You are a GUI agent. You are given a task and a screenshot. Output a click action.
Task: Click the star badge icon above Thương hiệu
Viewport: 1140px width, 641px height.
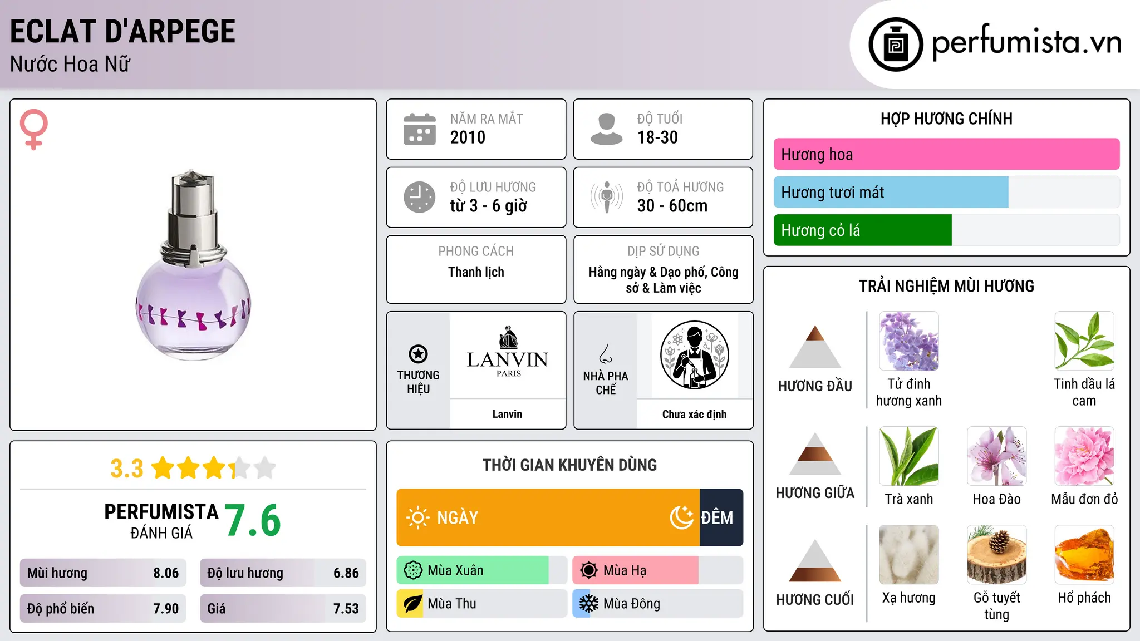point(418,354)
